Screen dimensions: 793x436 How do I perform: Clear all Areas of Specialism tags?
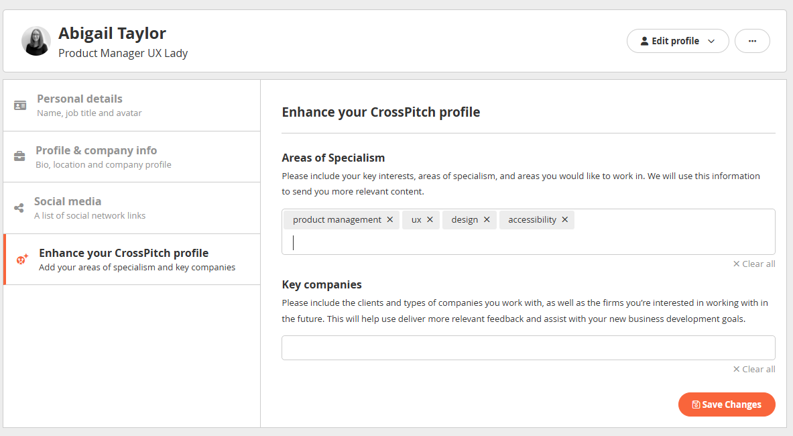(x=754, y=264)
